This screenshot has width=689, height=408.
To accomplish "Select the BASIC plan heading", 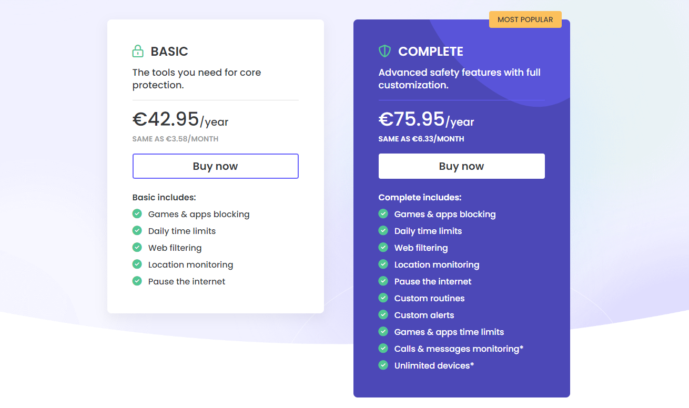I will (x=169, y=52).
